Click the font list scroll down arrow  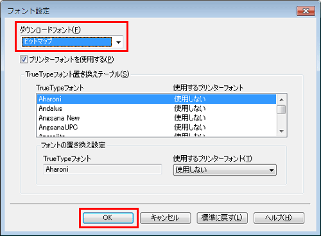281,131
